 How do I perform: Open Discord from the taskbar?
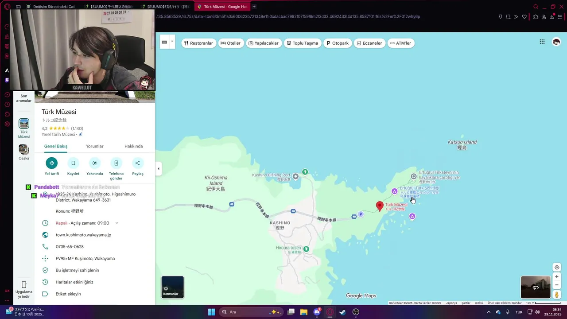317,312
